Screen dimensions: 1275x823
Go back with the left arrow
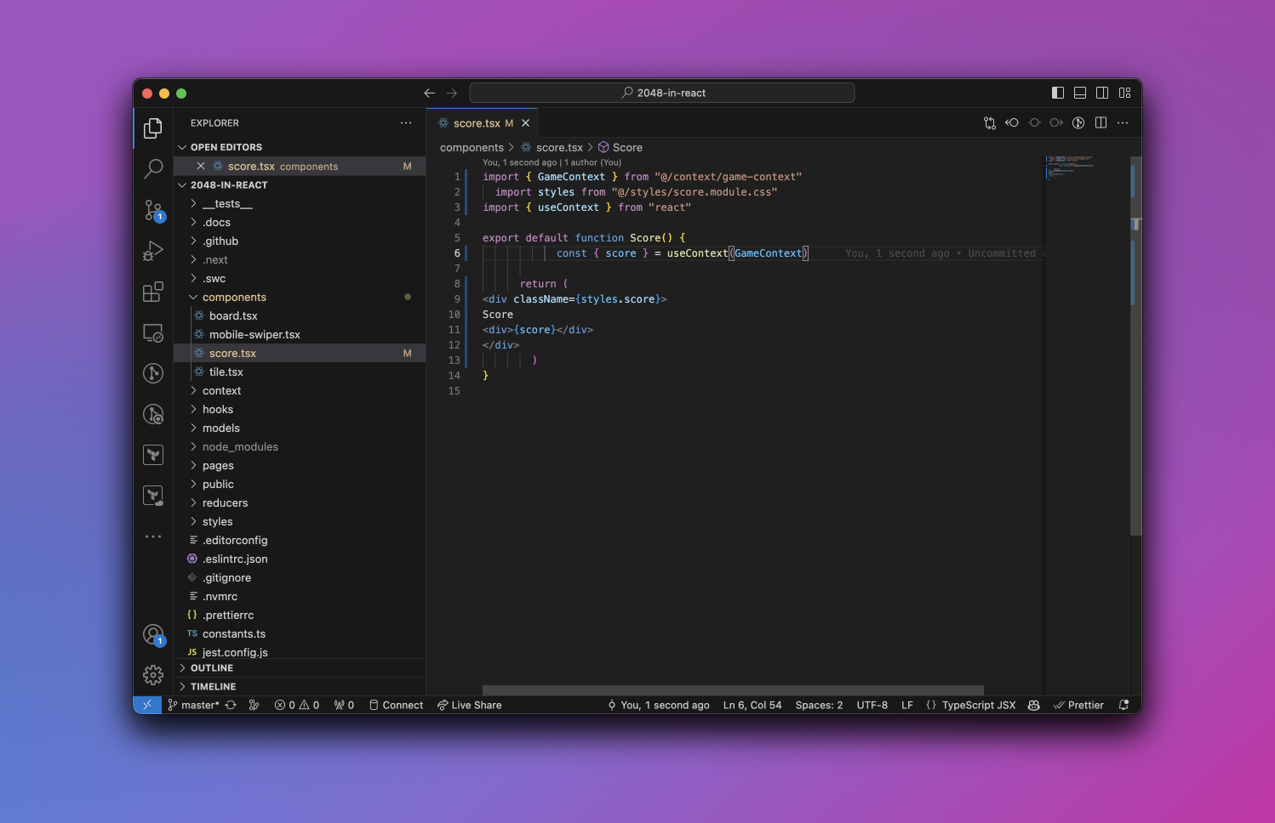[x=429, y=93]
